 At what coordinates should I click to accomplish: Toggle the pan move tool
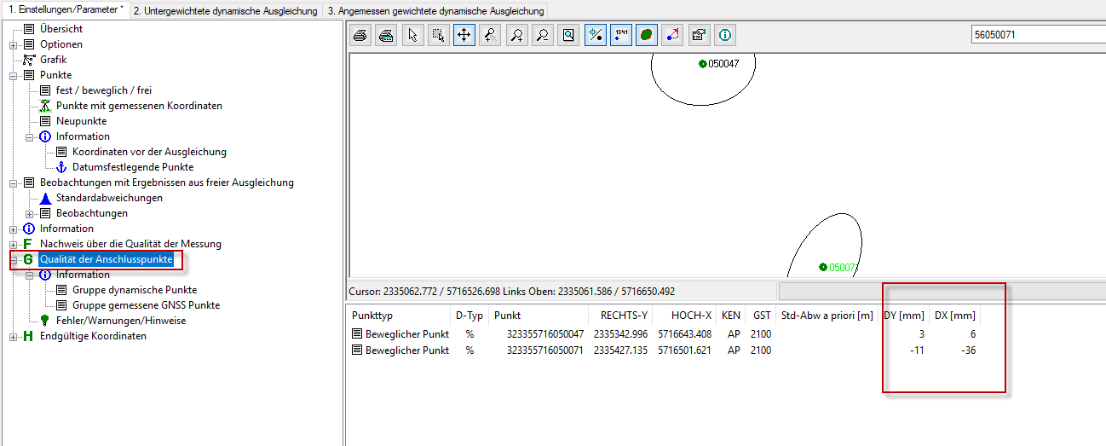click(x=464, y=36)
